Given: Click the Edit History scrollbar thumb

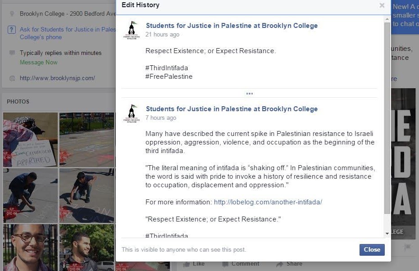Looking at the screenshot, I should click(387, 118).
